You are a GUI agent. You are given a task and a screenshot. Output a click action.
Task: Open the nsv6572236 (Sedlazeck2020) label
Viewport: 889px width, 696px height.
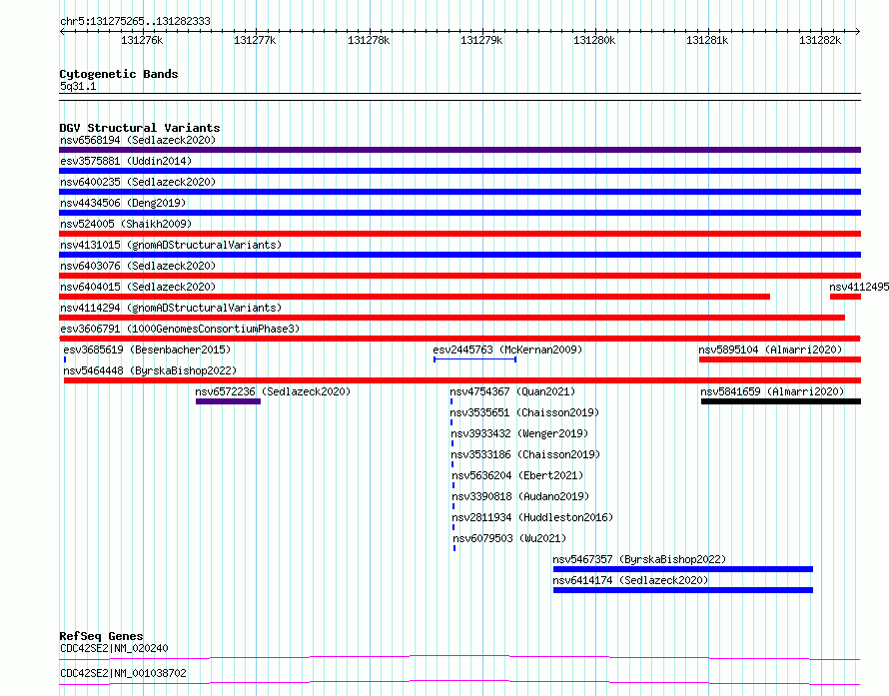coord(273,391)
